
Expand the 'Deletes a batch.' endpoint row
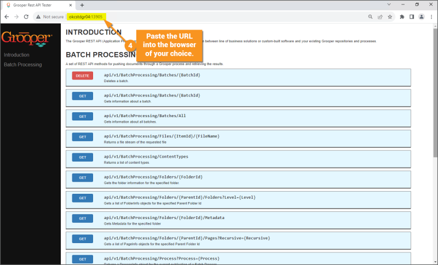[x=238, y=78]
